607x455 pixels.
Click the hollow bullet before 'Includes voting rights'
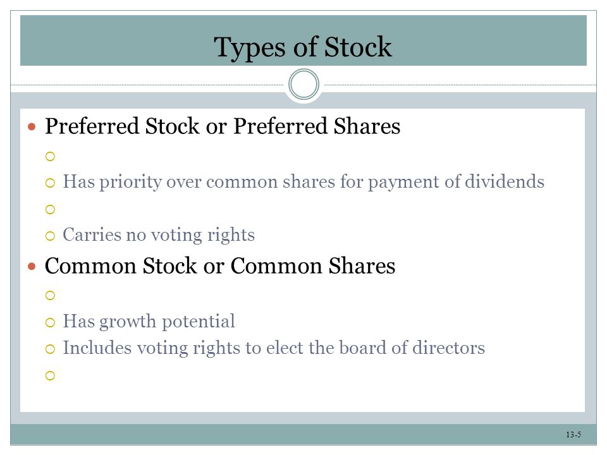pyautogui.click(x=50, y=349)
